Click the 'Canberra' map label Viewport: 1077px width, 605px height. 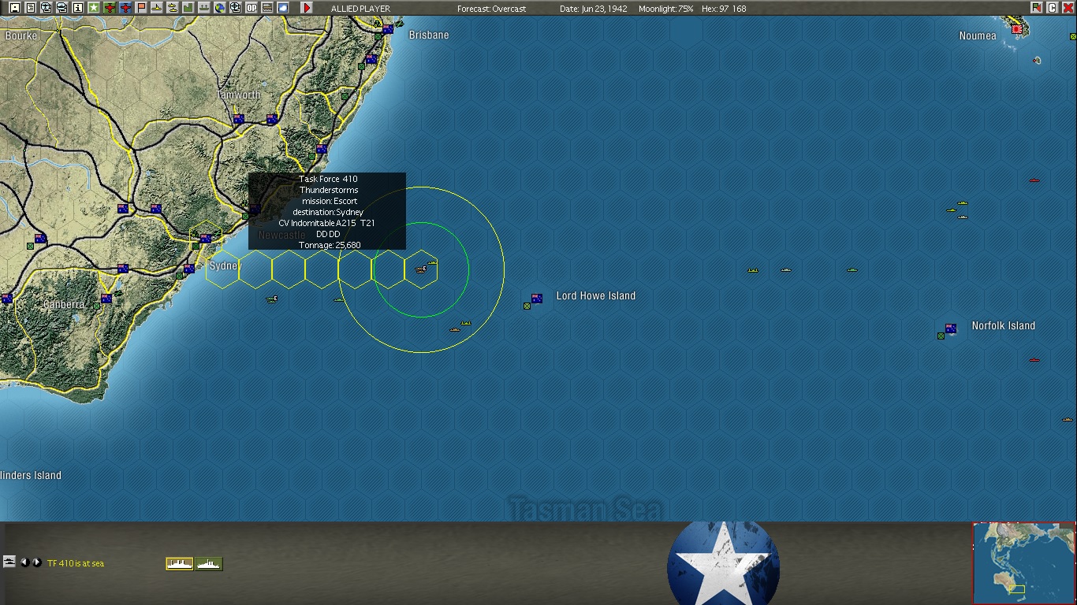(x=64, y=305)
